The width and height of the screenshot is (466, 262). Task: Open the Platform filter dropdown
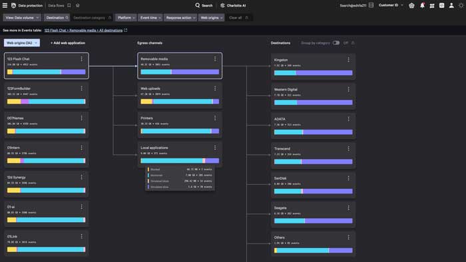click(x=126, y=18)
